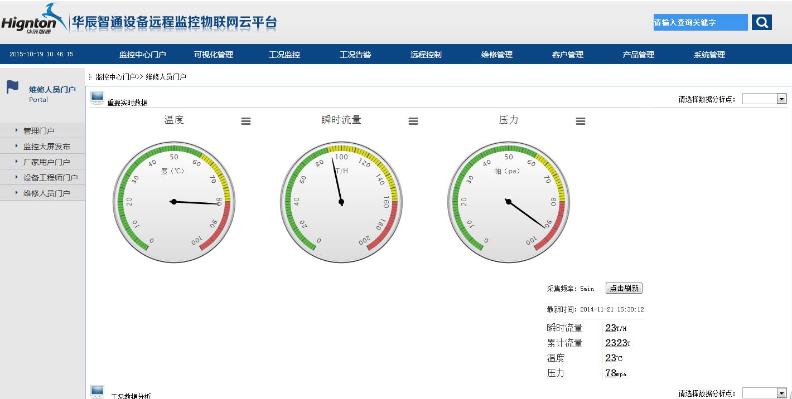Click the flag icon beside 维修人员门户

(12, 86)
